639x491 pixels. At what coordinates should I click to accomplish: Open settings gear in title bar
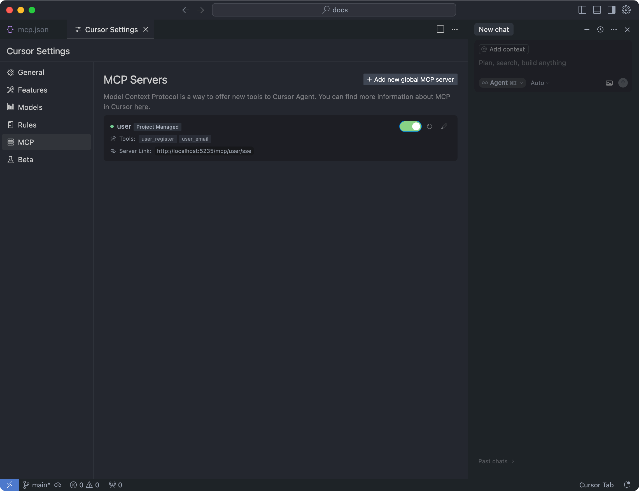[626, 10]
